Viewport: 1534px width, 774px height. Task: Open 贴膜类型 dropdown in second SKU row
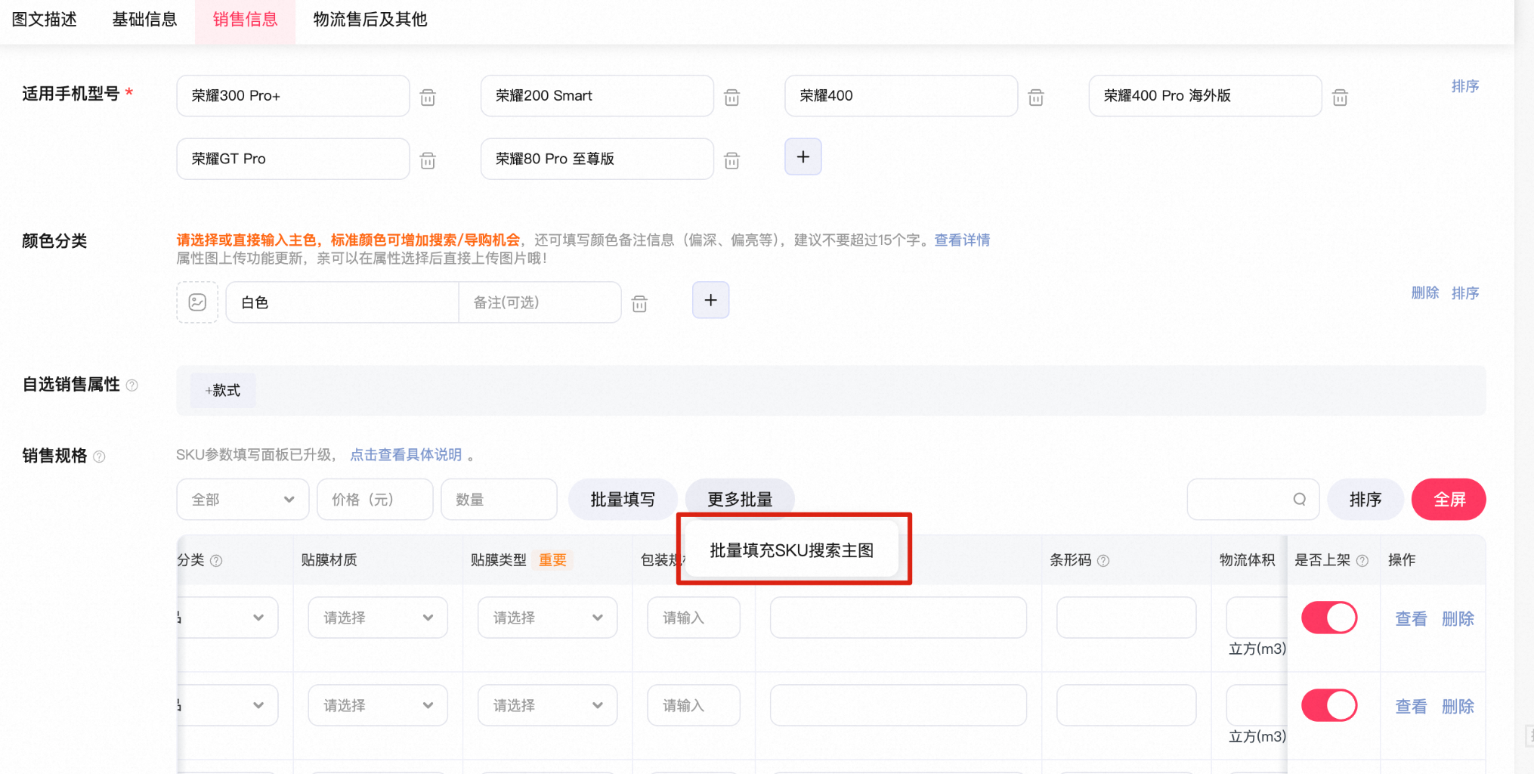(x=547, y=705)
